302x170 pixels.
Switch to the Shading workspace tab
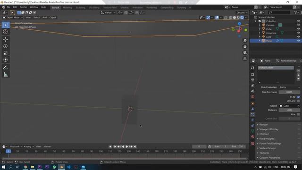pos(125,8)
